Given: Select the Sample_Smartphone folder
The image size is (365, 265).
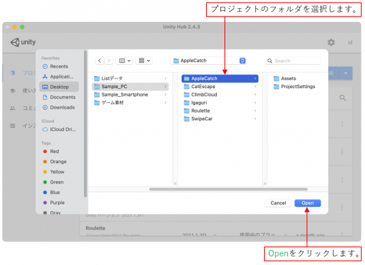Looking at the screenshot, I should click(x=130, y=95).
